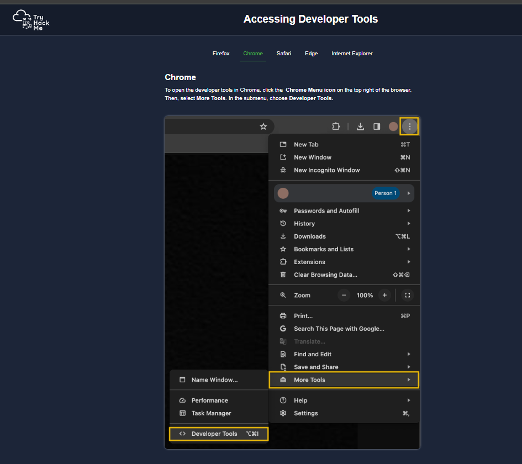Expand the Save and Share submenu arrow

point(409,367)
